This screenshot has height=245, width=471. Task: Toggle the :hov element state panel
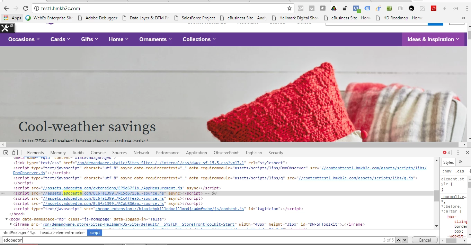pyautogui.click(x=447, y=171)
